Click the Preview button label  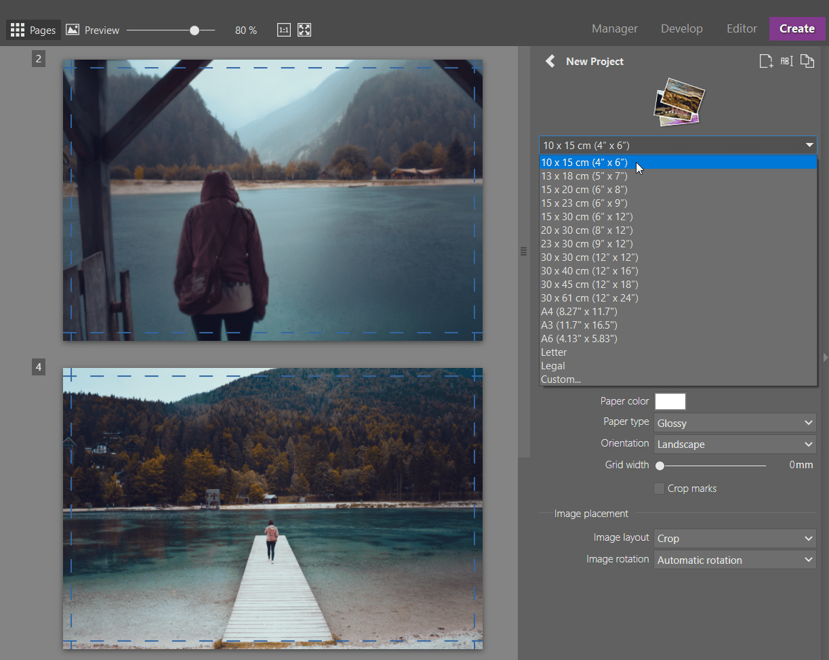(102, 30)
